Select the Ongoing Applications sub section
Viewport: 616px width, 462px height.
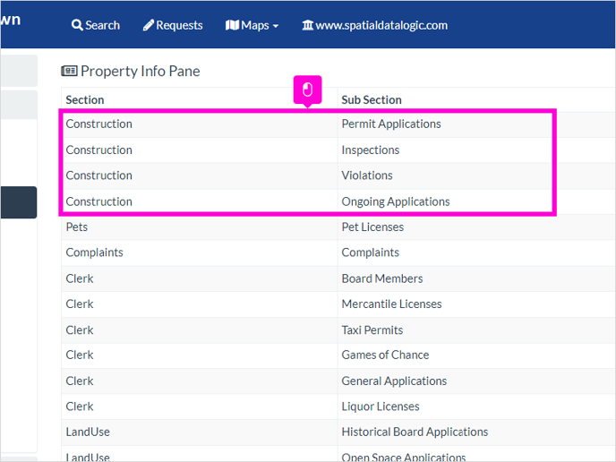click(395, 201)
